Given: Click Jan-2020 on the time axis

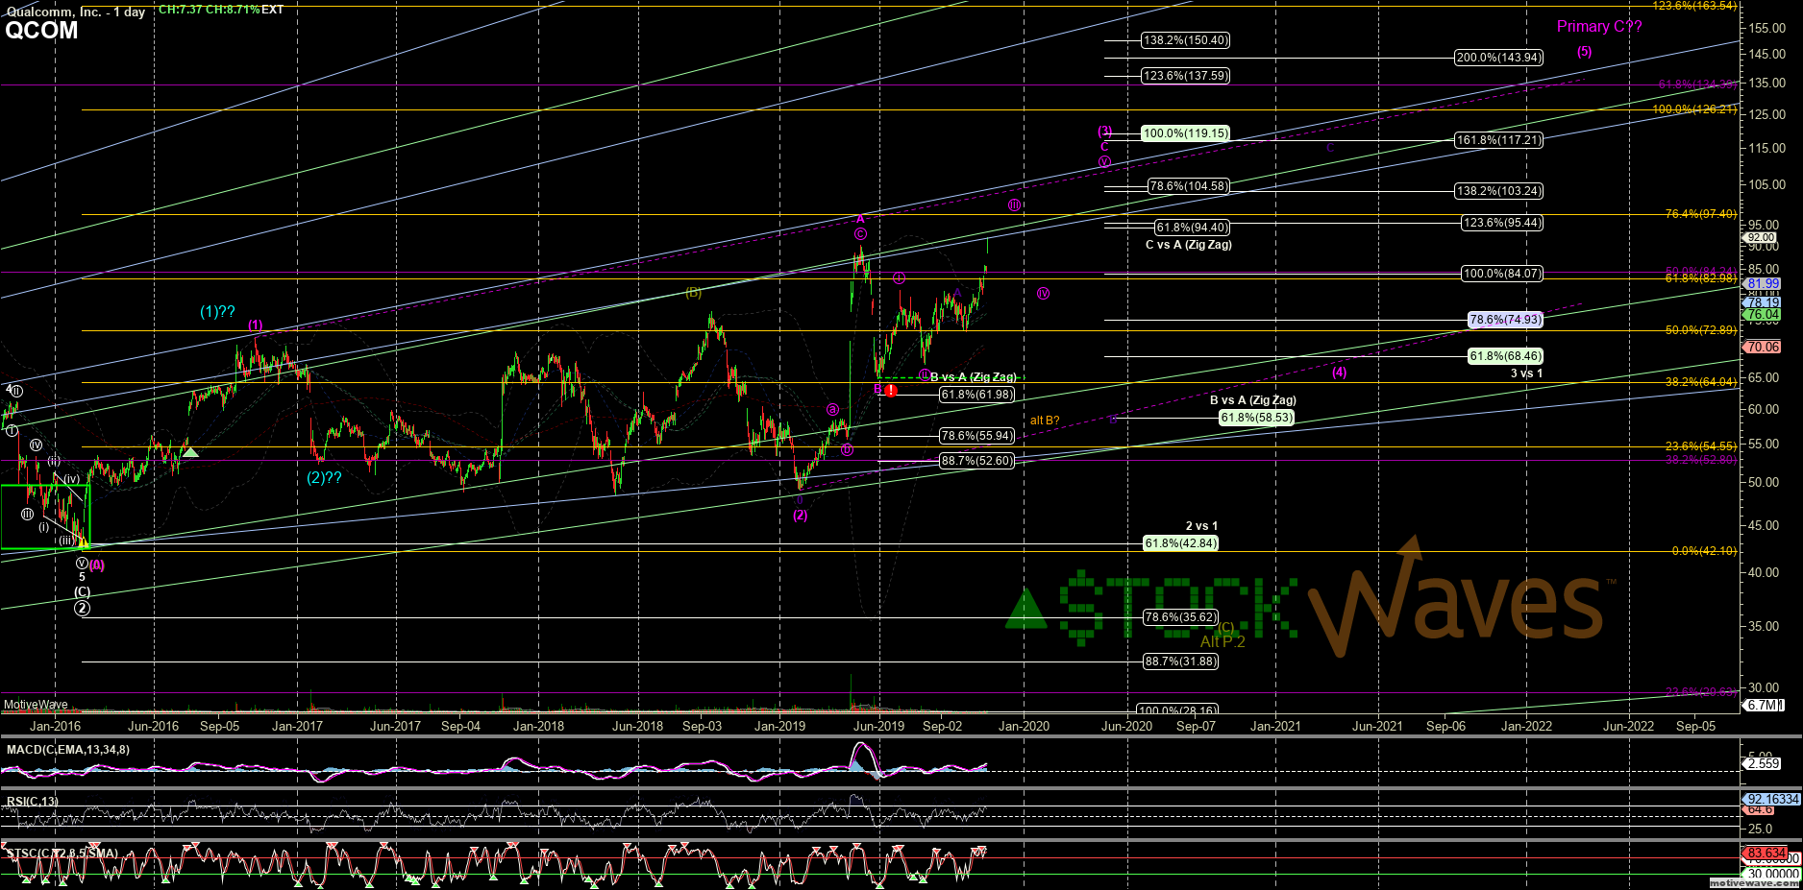Looking at the screenshot, I should tap(1024, 727).
